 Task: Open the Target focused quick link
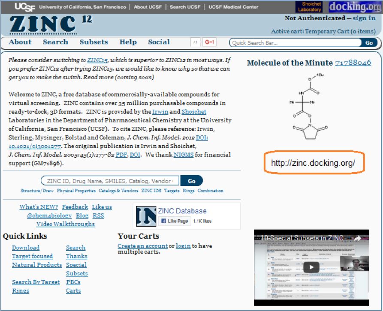[x=32, y=256]
